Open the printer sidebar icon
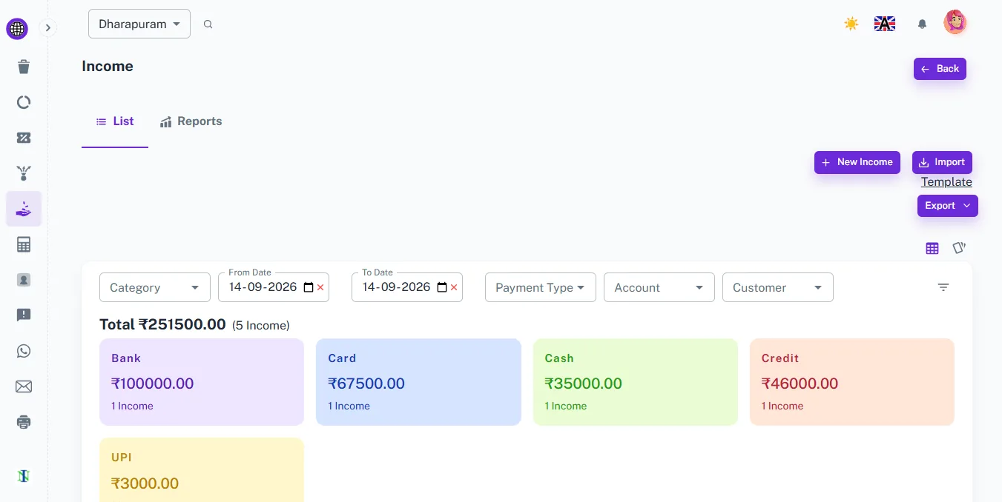This screenshot has width=1002, height=502. pos(24,422)
